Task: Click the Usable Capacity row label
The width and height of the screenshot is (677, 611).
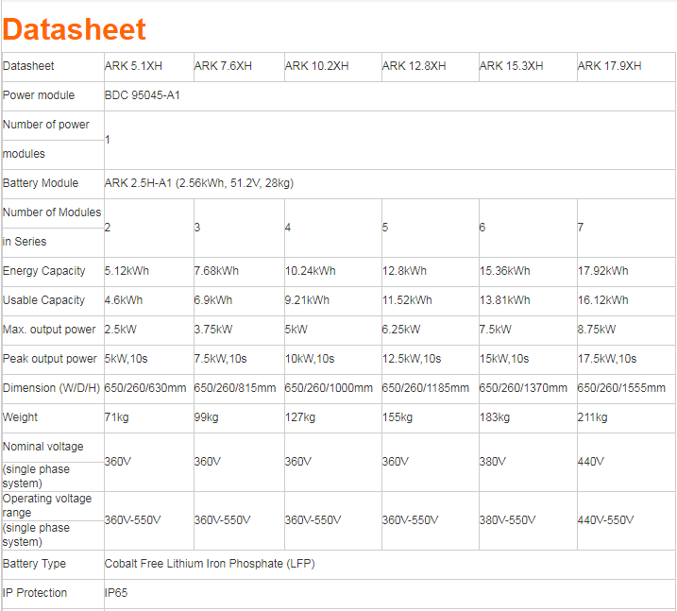Action: click(43, 300)
